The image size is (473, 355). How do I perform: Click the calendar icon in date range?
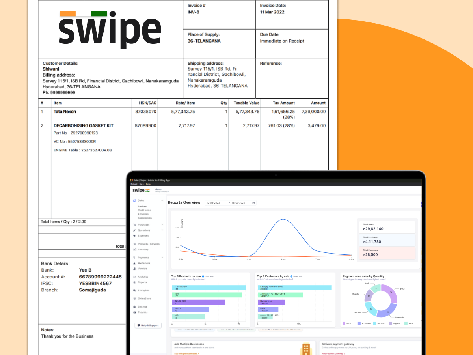[253, 203]
